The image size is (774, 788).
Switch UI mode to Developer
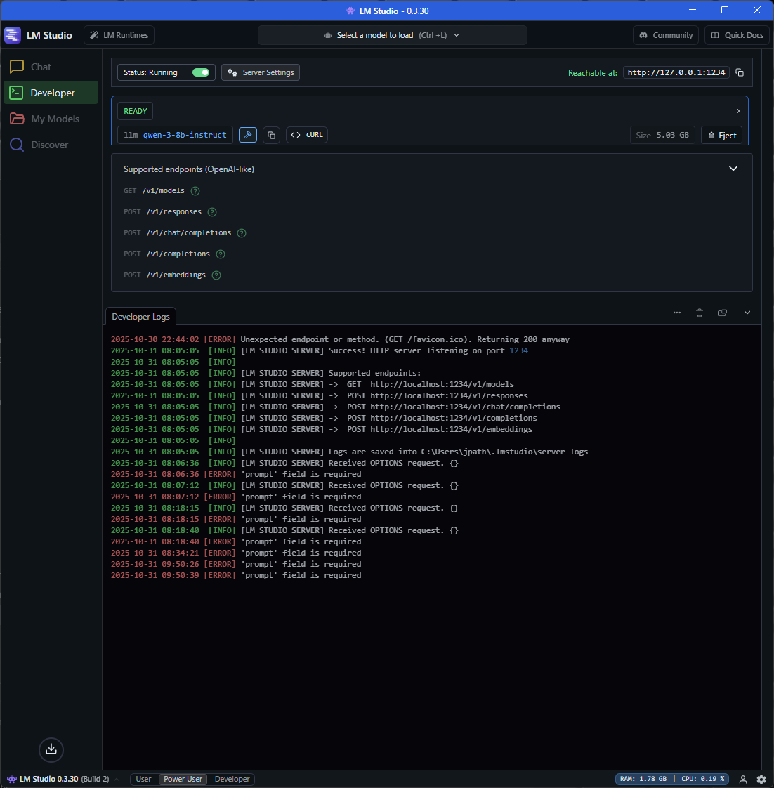(232, 779)
